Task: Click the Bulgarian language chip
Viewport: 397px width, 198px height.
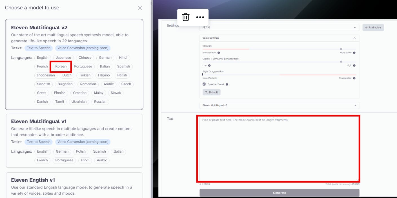Action: click(x=65, y=84)
